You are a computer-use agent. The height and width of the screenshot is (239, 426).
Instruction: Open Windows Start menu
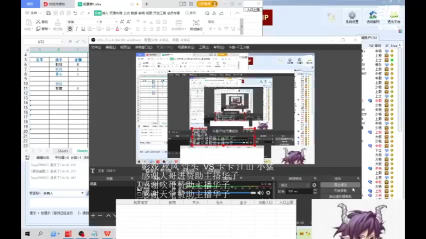pos(28,234)
